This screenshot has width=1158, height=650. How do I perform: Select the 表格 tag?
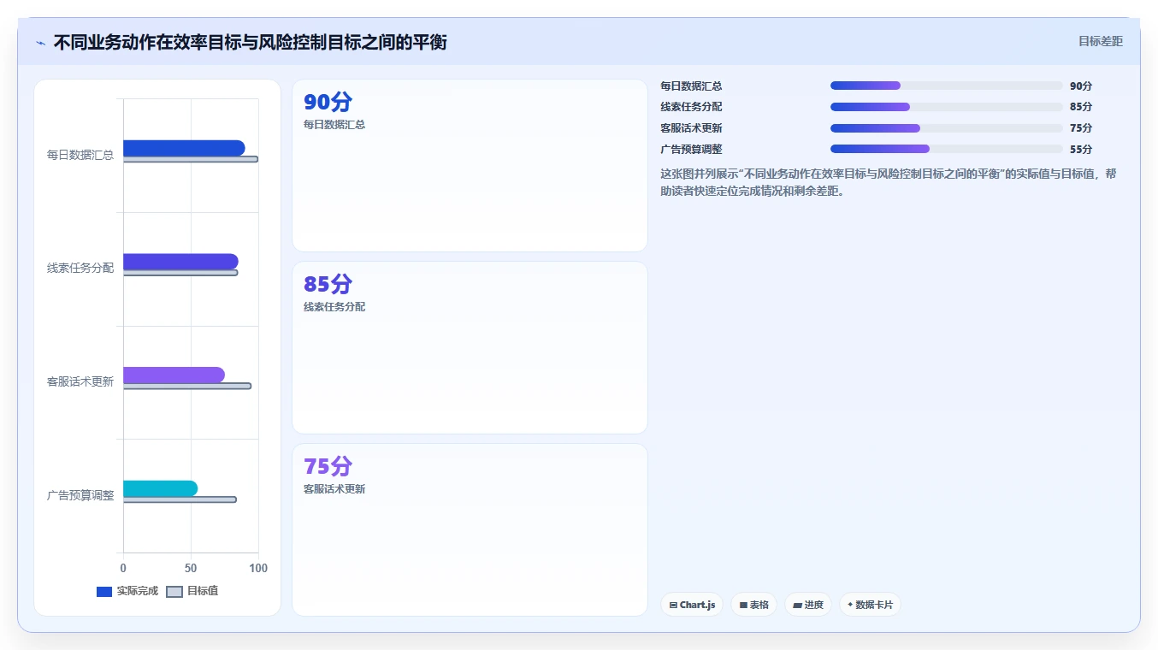click(x=753, y=605)
